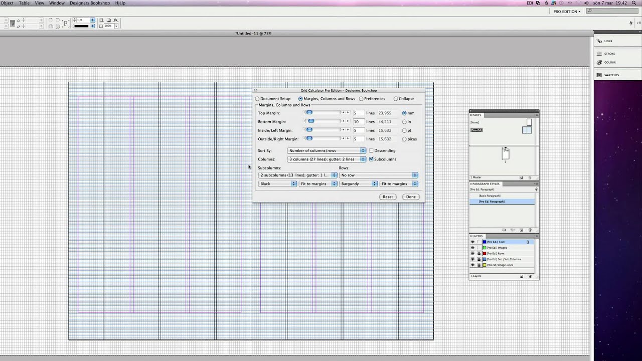Click the rotate clockwise icon in toolbar
Screen dimensions: 642x361
click(51, 21)
